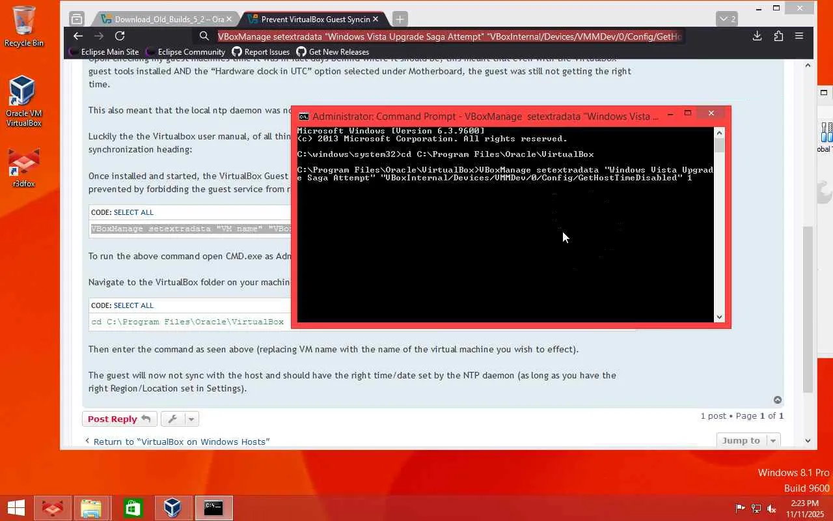
Task: Select the r3dfox desktop shortcut
Action: point(23,168)
